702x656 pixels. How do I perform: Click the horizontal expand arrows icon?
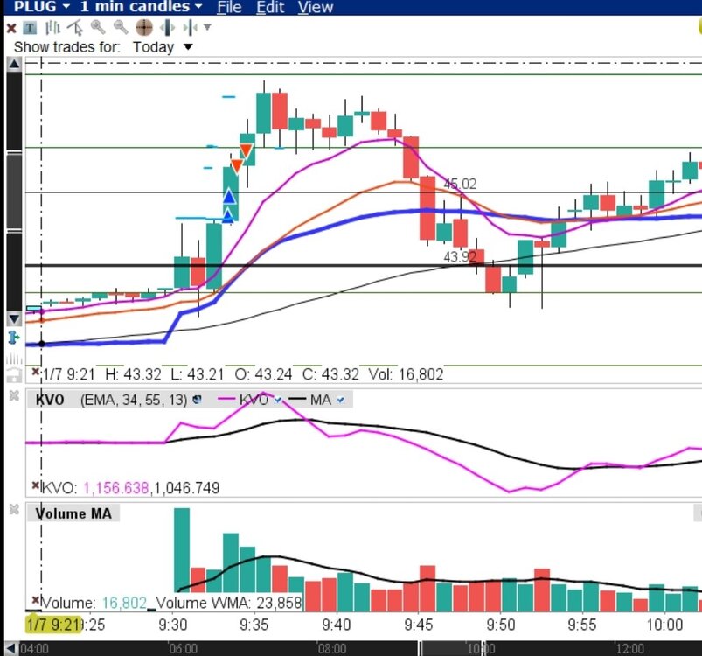pos(167,27)
